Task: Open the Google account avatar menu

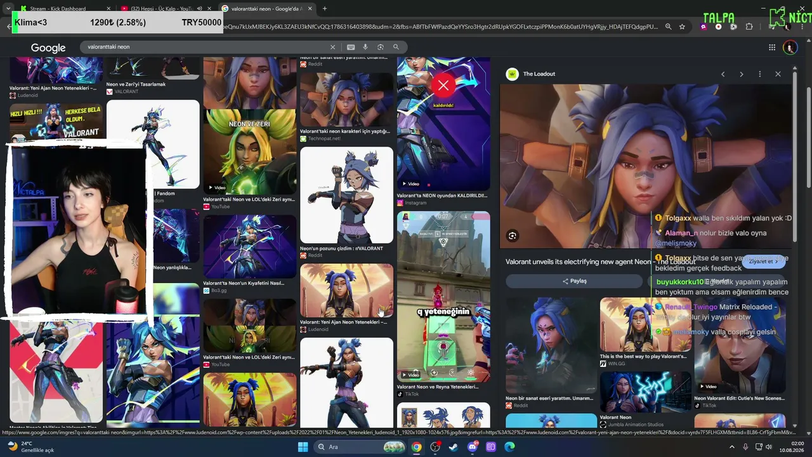Action: tap(790, 48)
